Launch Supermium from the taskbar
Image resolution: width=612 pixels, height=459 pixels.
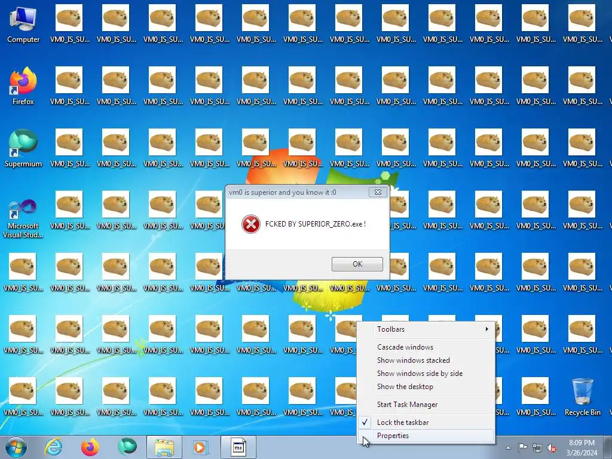(x=127, y=447)
